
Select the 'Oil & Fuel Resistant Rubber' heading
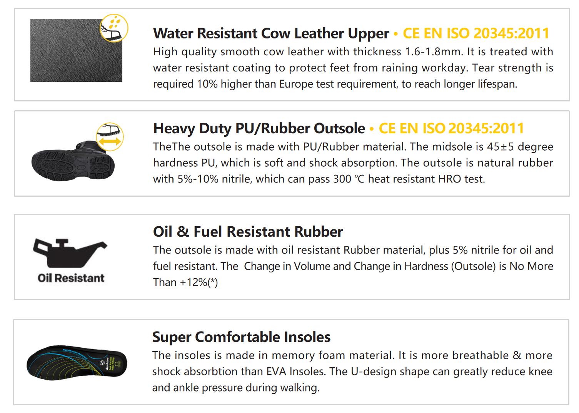(248, 232)
